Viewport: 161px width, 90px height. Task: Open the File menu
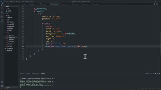click(x=5, y=1)
